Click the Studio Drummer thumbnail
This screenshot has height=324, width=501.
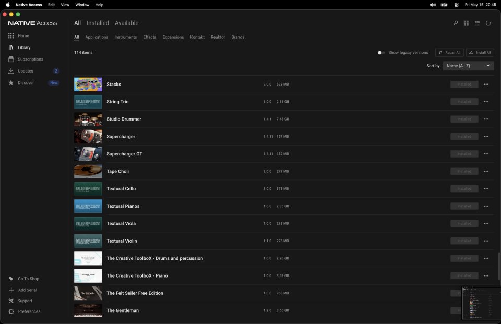(x=88, y=119)
